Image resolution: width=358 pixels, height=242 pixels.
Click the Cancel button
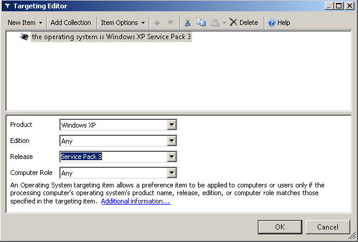(x=328, y=227)
